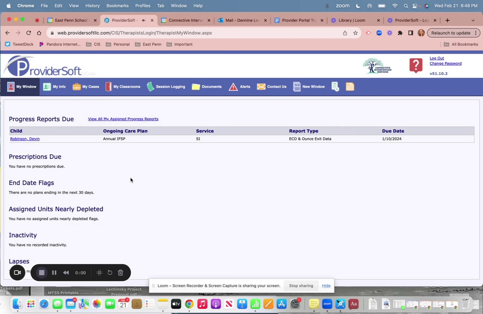Open child record Robinson, Devin
This screenshot has width=483, height=314.
click(x=25, y=139)
